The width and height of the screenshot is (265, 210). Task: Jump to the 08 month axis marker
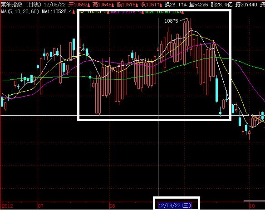[112, 206]
